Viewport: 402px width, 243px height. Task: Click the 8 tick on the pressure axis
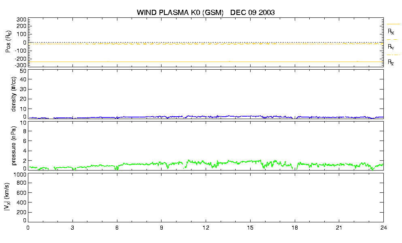point(25,131)
